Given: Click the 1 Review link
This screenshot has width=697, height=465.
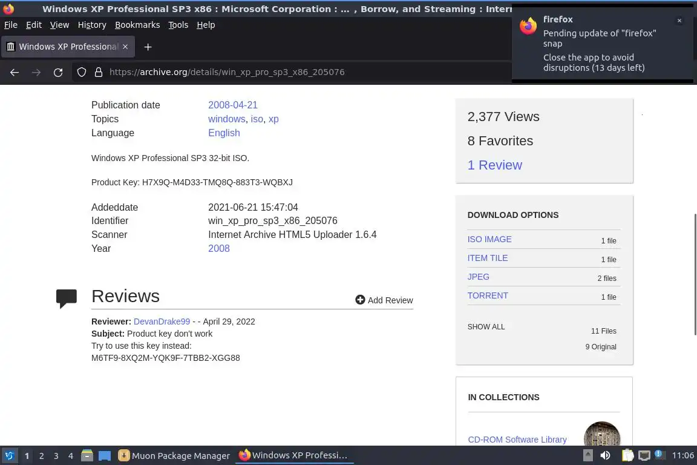Looking at the screenshot, I should tap(495, 165).
